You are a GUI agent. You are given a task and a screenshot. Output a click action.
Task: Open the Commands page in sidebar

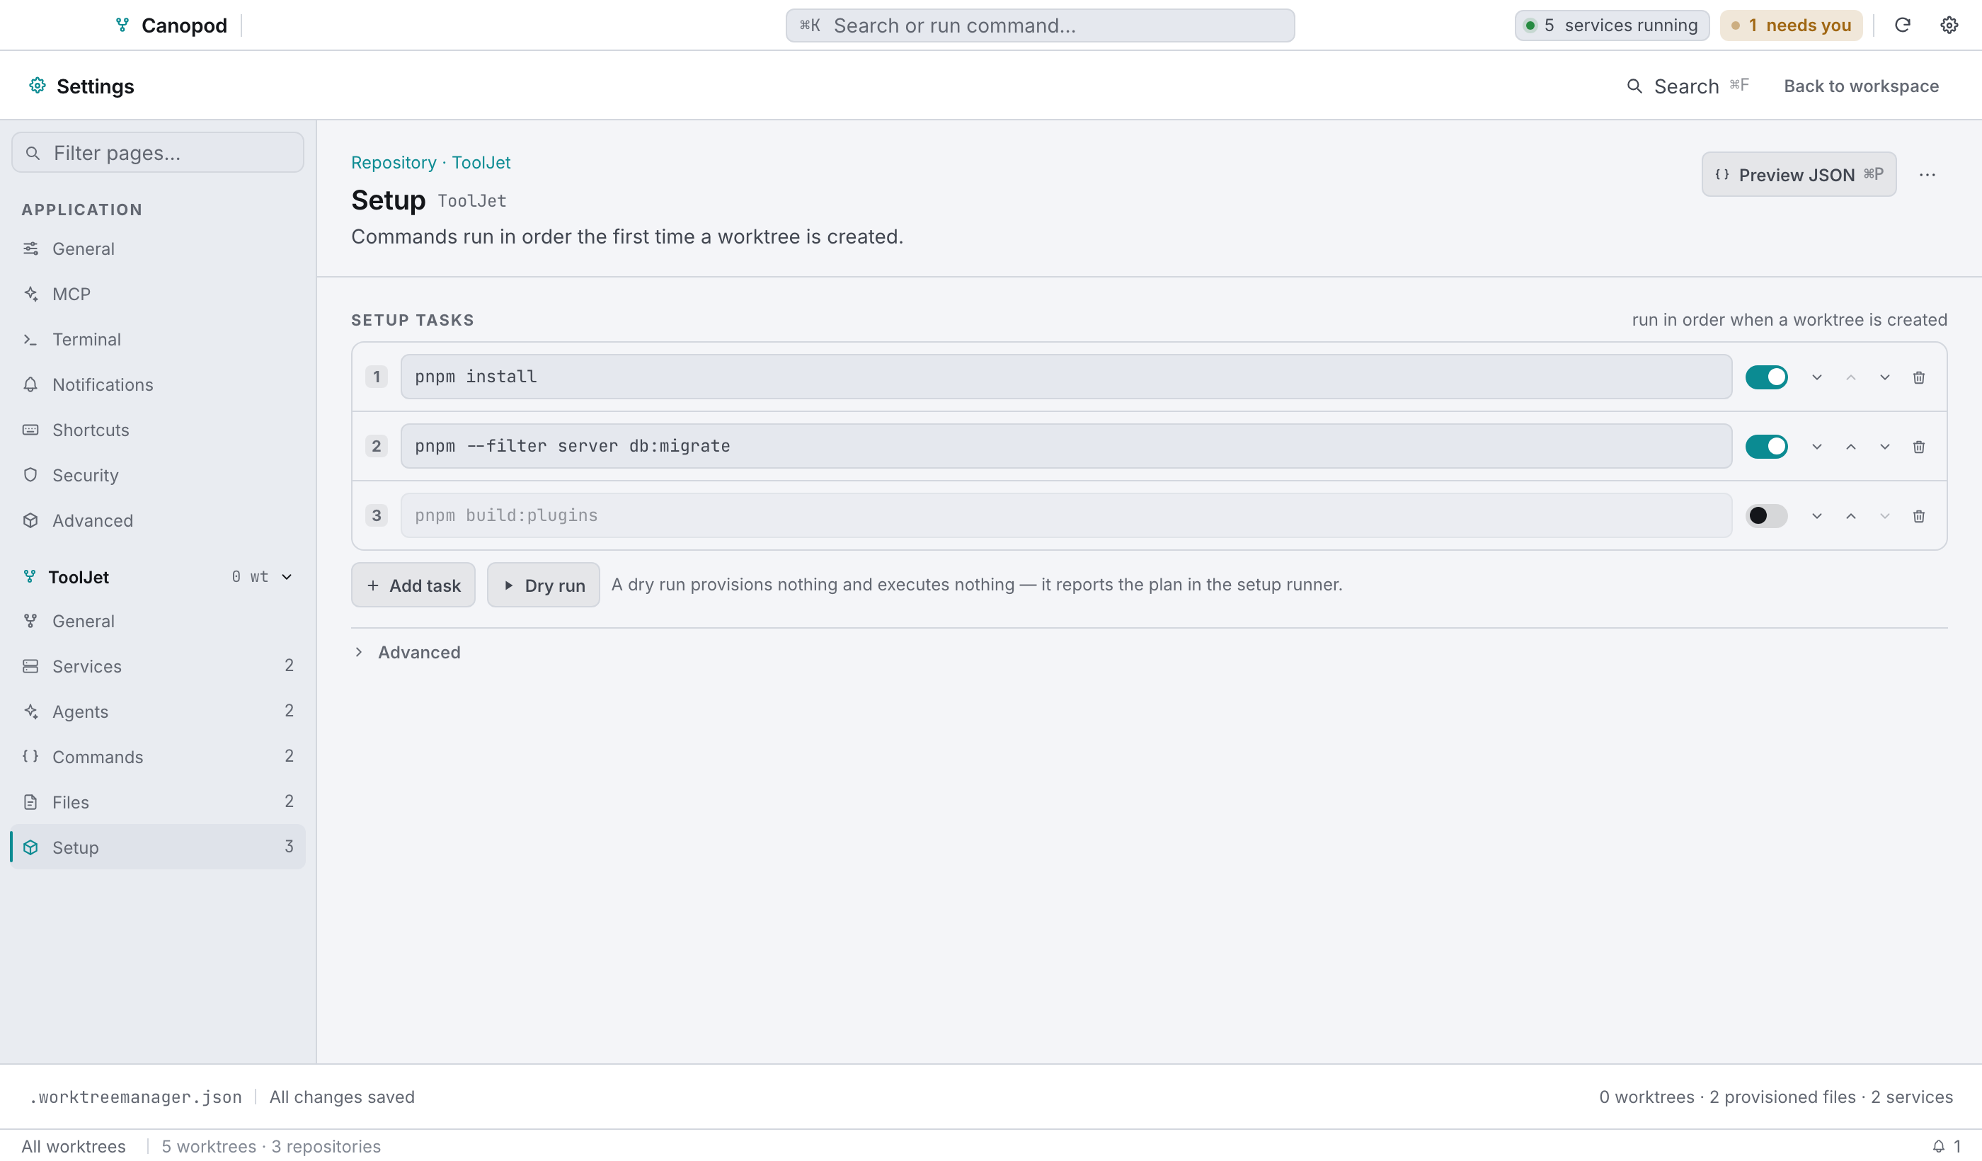pos(157,757)
